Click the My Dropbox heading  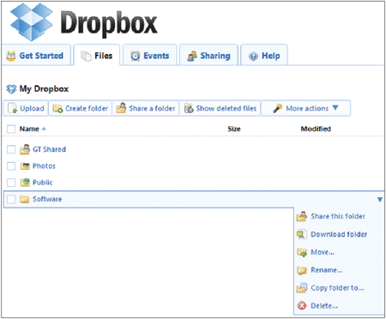tap(44, 89)
